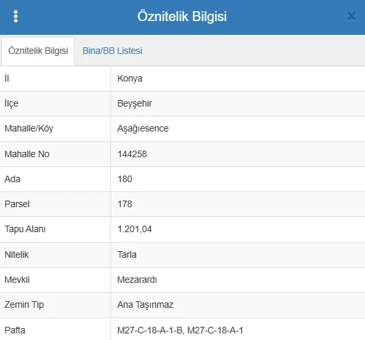Open the three-dot options menu
The image size is (365, 340).
16,16
